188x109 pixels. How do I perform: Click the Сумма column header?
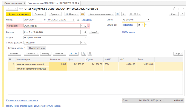click(x=94, y=60)
